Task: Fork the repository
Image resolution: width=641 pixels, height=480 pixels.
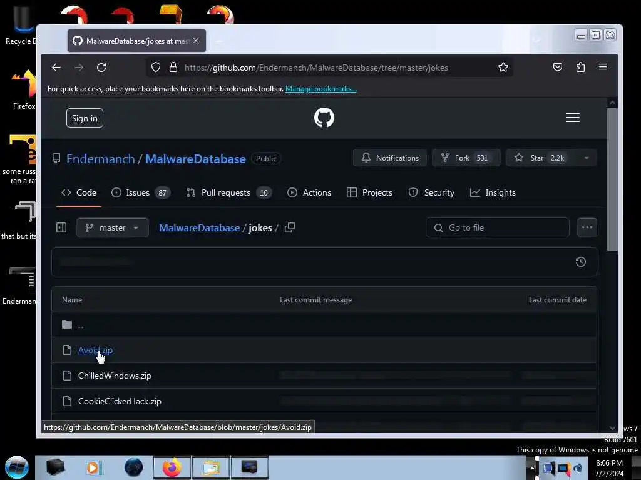Action: pos(466,158)
